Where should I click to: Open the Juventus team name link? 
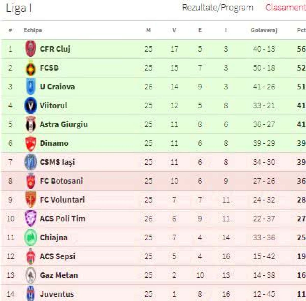57,294
